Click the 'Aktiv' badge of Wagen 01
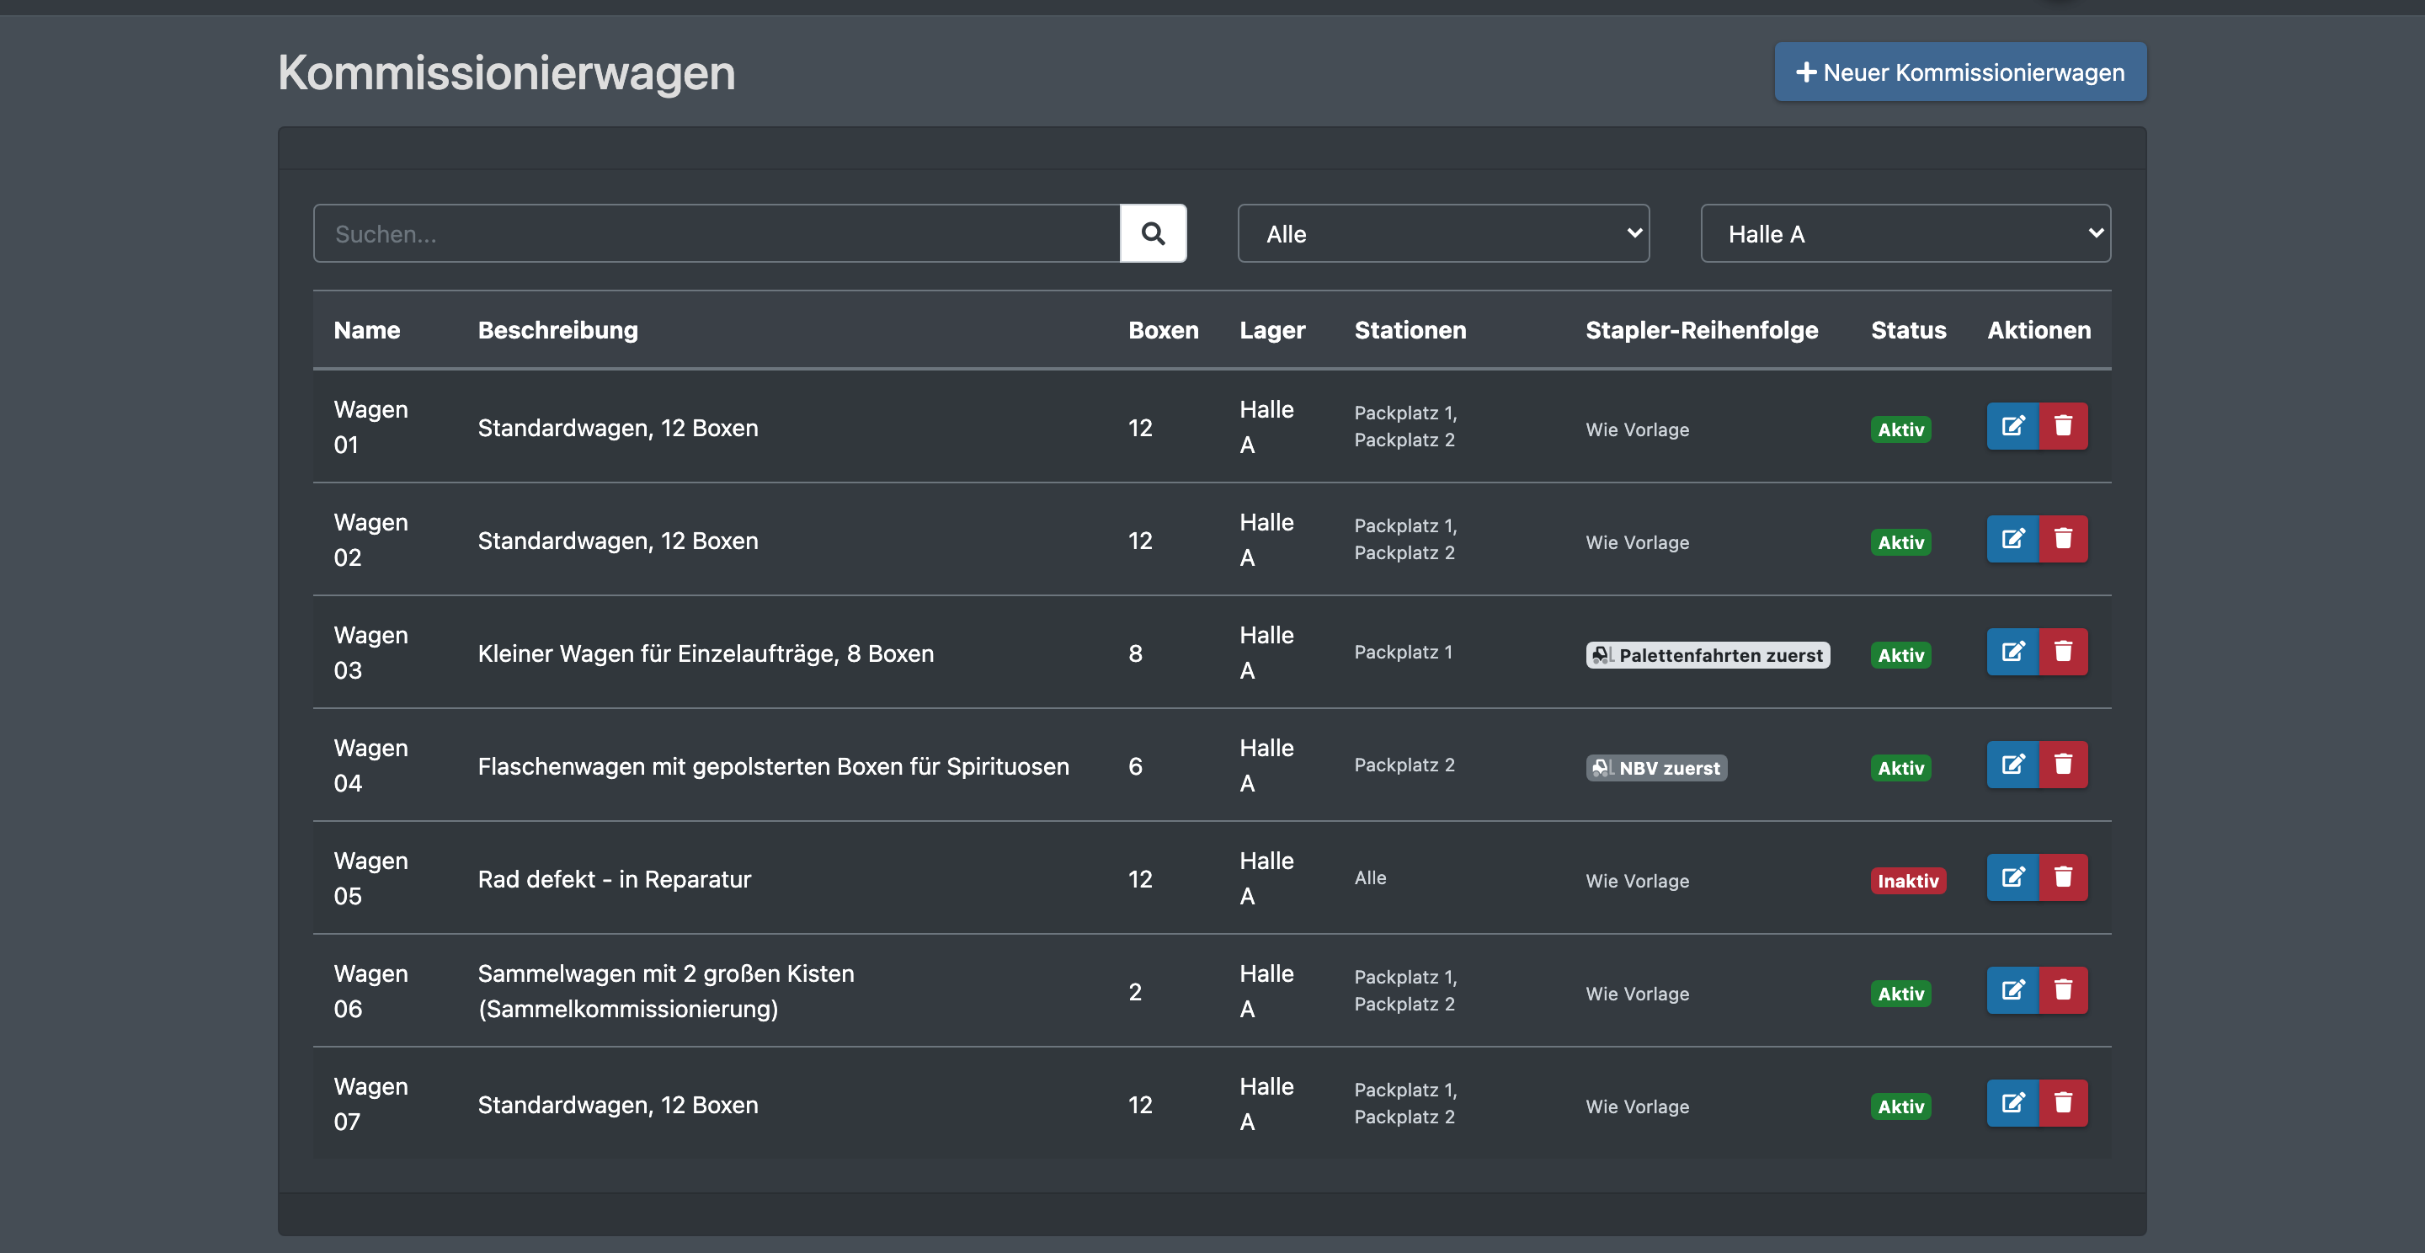 point(1900,429)
